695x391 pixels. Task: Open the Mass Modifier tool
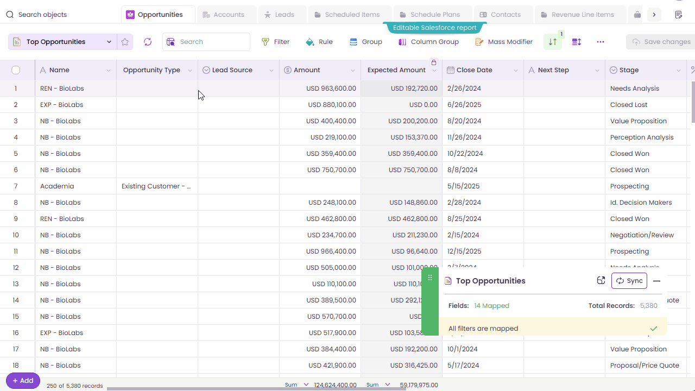point(503,41)
